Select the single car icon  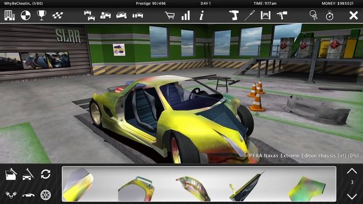pos(121,15)
